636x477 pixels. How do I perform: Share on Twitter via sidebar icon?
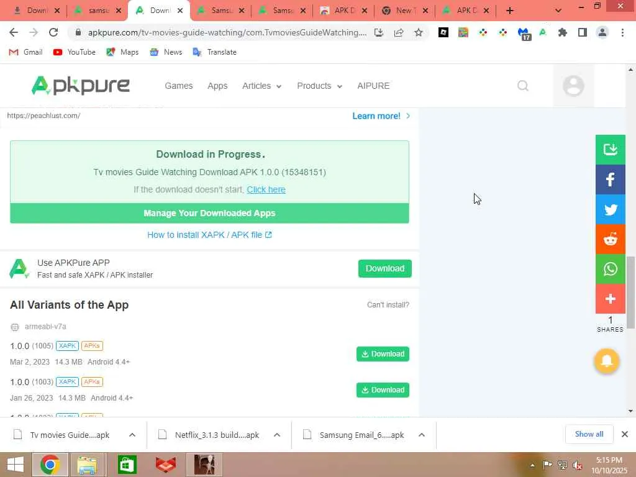click(x=610, y=209)
